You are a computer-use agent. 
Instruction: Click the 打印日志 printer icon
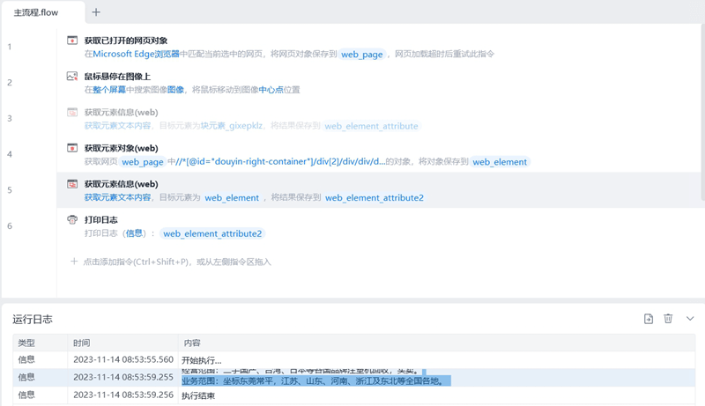tap(72, 220)
